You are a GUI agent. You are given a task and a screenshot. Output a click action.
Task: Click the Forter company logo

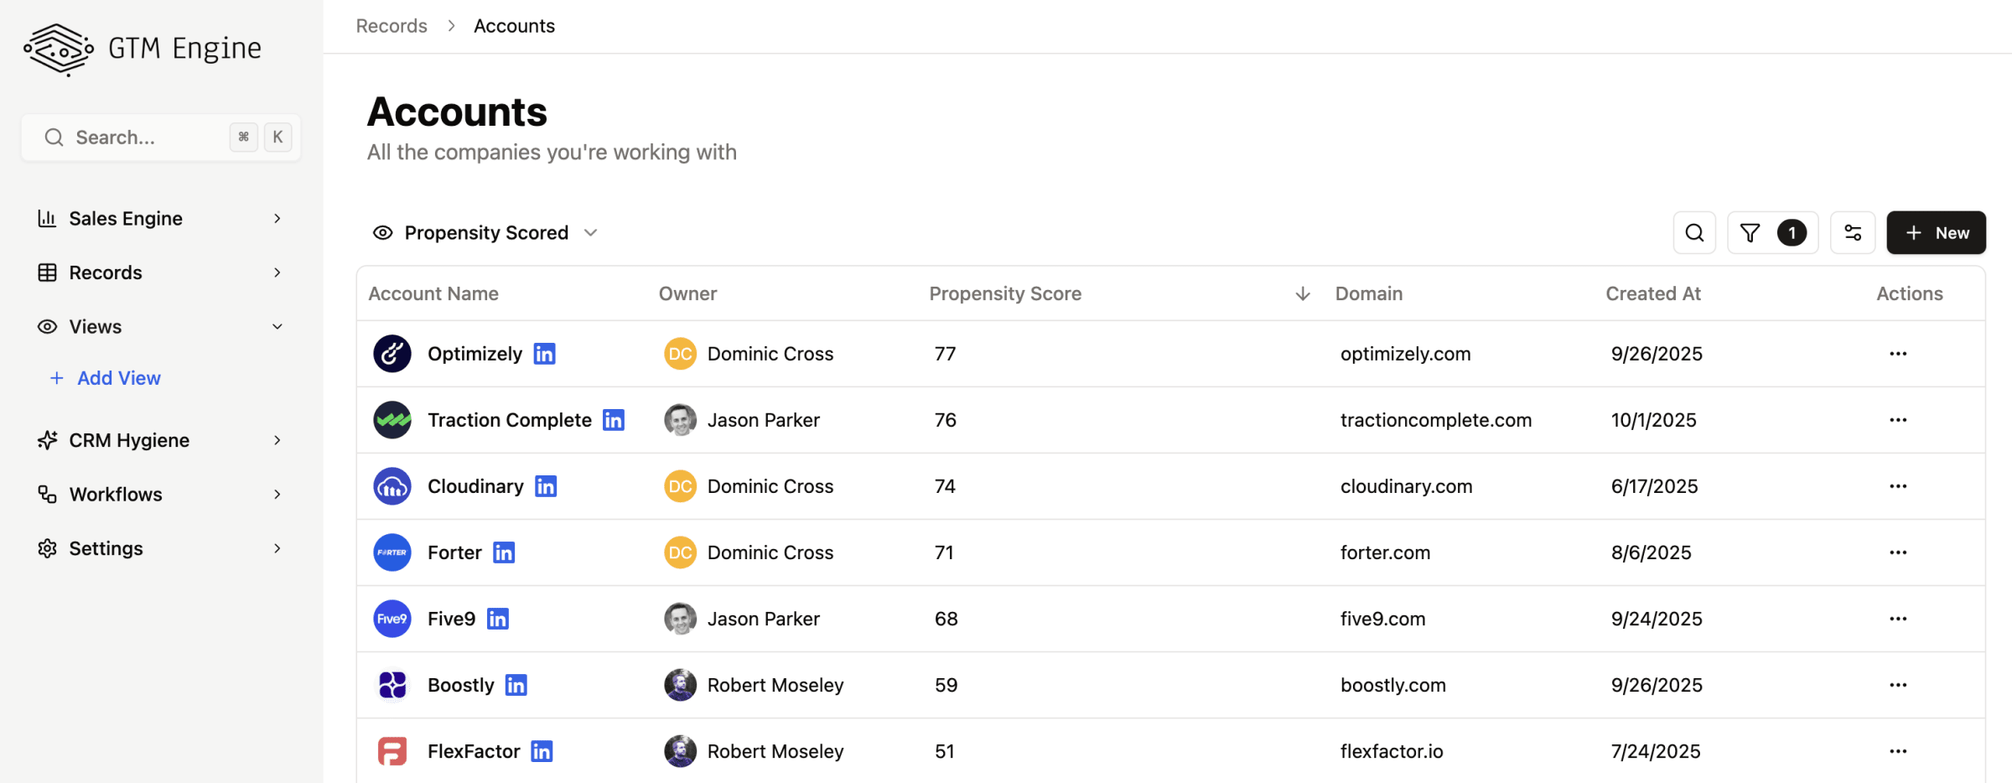click(392, 552)
